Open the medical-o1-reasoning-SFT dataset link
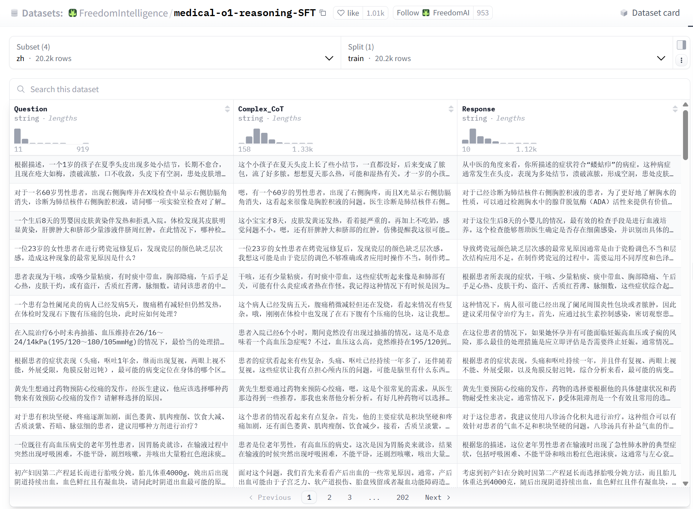The image size is (693, 509). click(244, 13)
